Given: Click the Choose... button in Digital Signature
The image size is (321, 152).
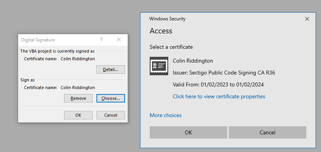Looking at the screenshot, I should (x=111, y=98).
